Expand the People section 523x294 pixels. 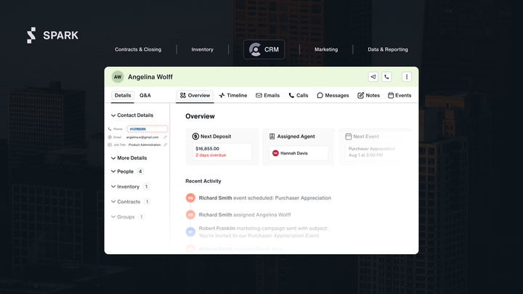pos(122,171)
